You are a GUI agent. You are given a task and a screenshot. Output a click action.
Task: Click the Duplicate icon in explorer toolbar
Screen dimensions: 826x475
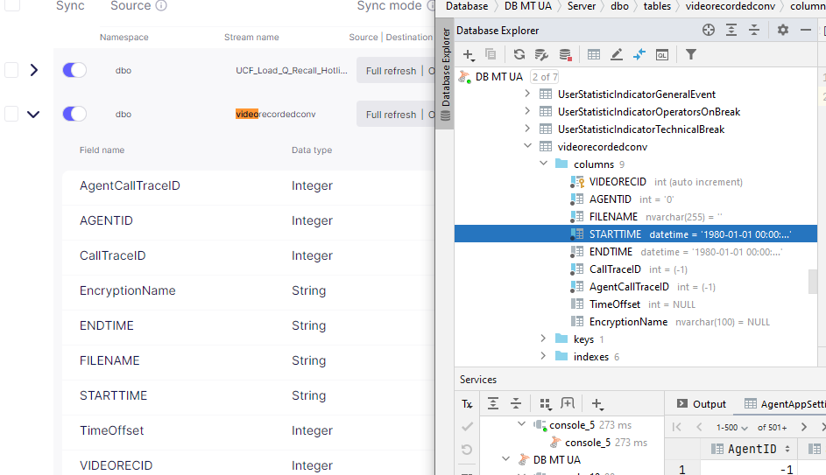[x=491, y=54]
